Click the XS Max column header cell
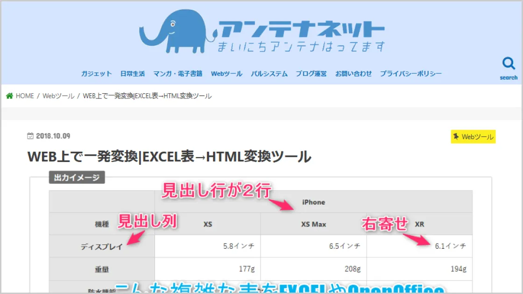This screenshot has width=523, height=294. pyautogui.click(x=313, y=224)
